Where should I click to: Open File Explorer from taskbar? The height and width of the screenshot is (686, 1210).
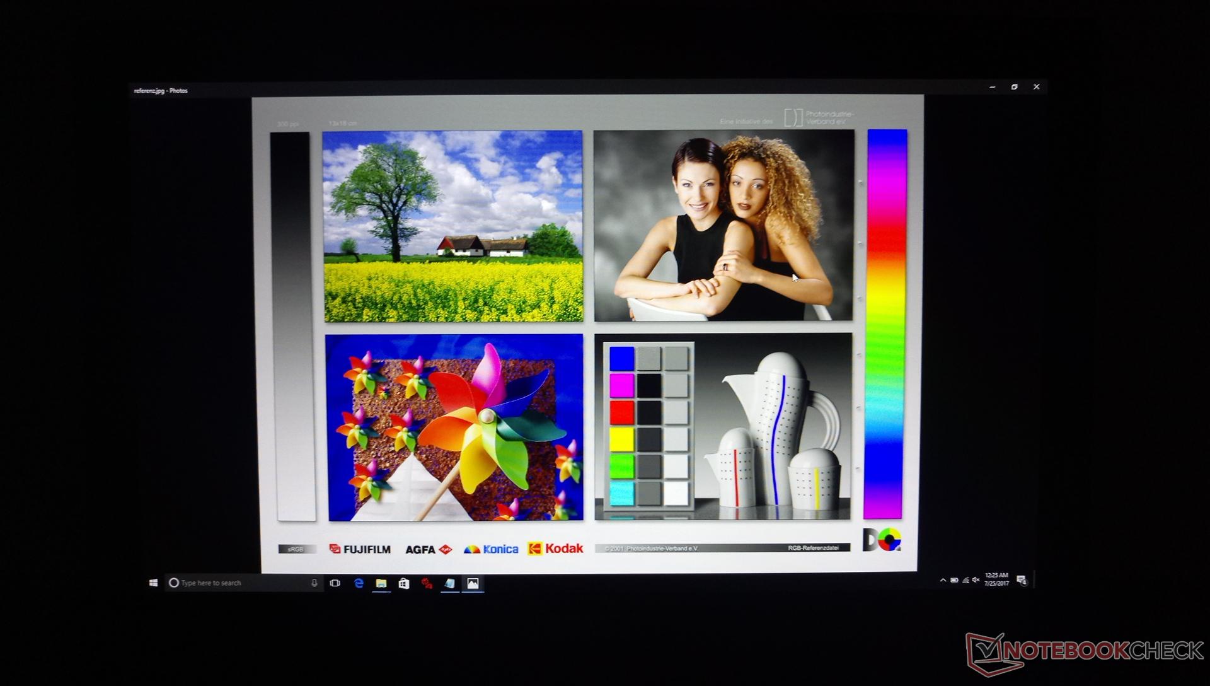point(381,583)
